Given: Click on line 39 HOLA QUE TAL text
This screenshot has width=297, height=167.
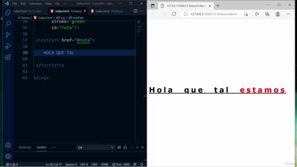Looking at the screenshot, I should [59, 52].
